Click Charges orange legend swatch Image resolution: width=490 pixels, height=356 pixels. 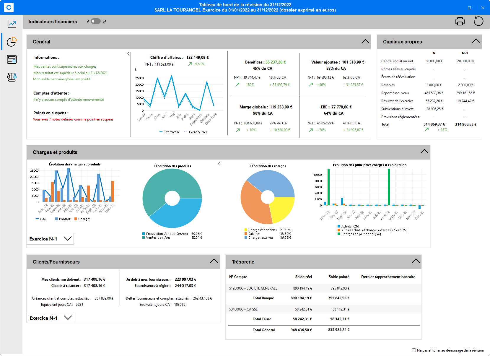point(76,219)
